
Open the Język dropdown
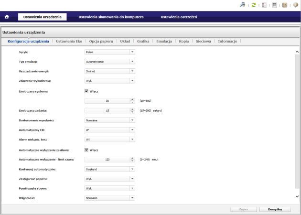coord(110,52)
